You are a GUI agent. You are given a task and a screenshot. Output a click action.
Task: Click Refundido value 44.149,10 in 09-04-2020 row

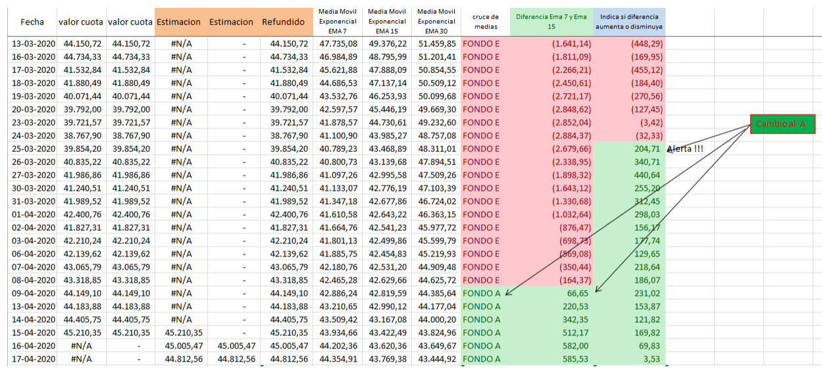click(x=287, y=293)
